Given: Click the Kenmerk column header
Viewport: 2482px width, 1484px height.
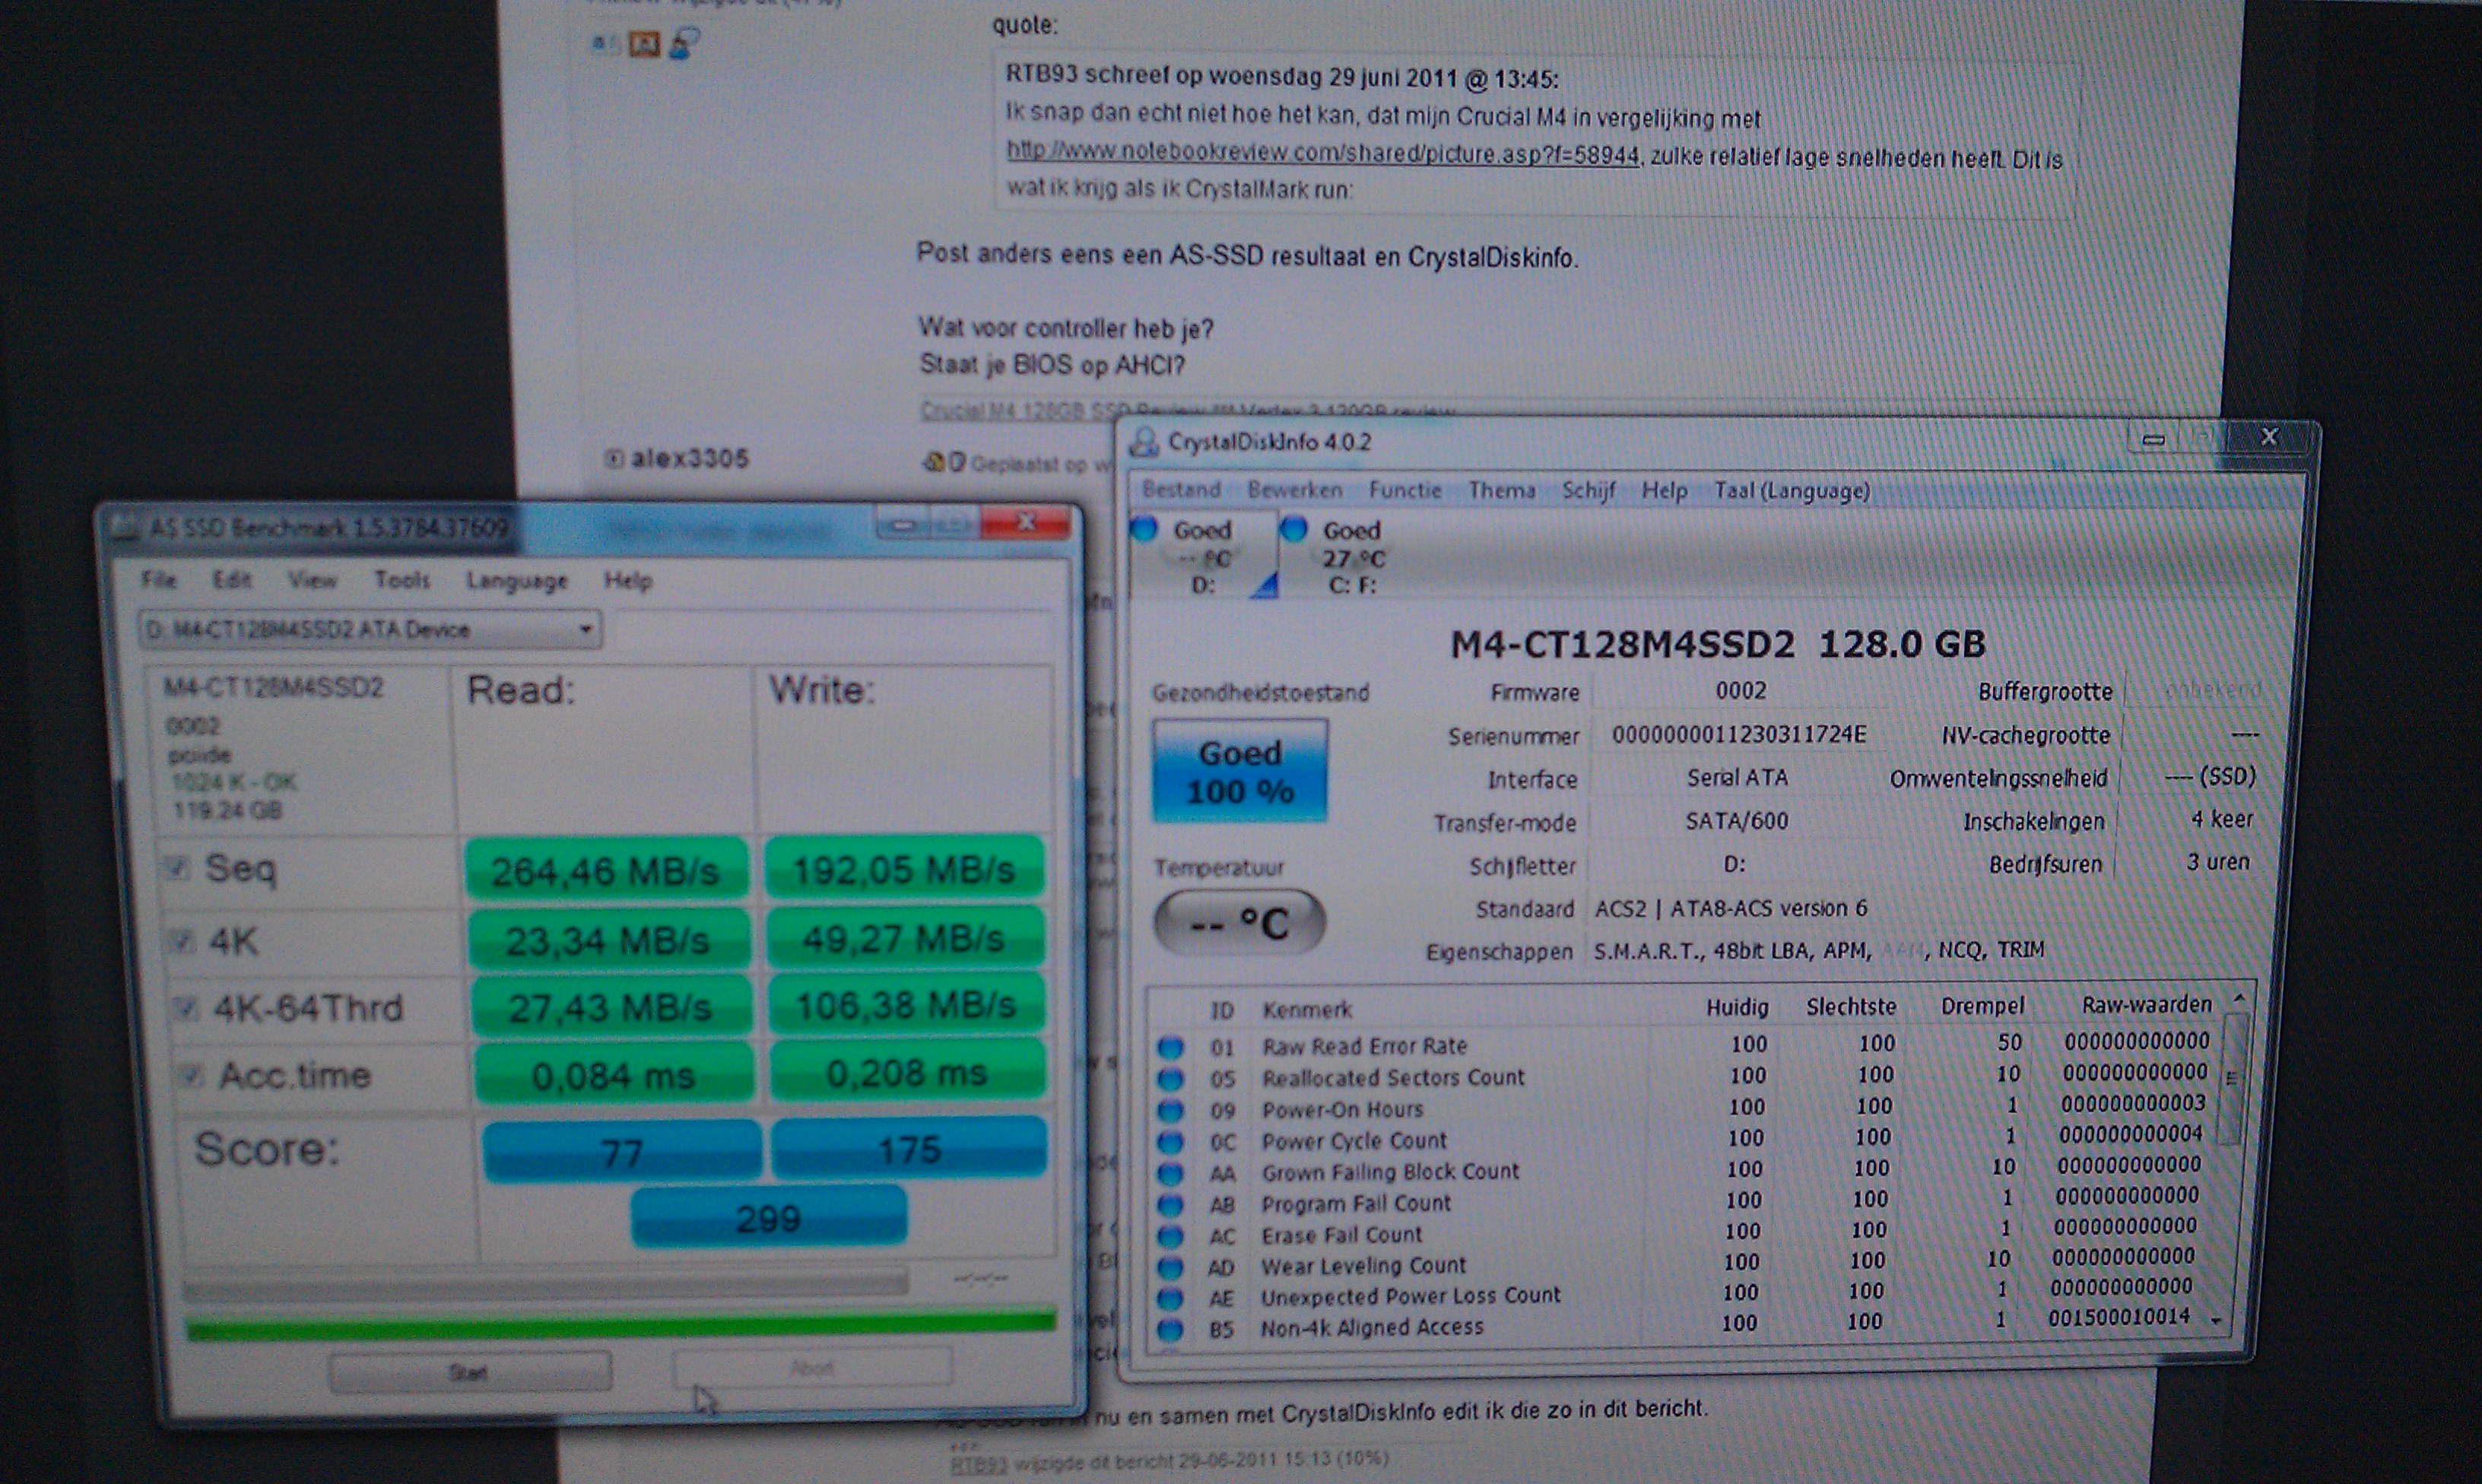Looking at the screenshot, I should coord(1307,1010).
